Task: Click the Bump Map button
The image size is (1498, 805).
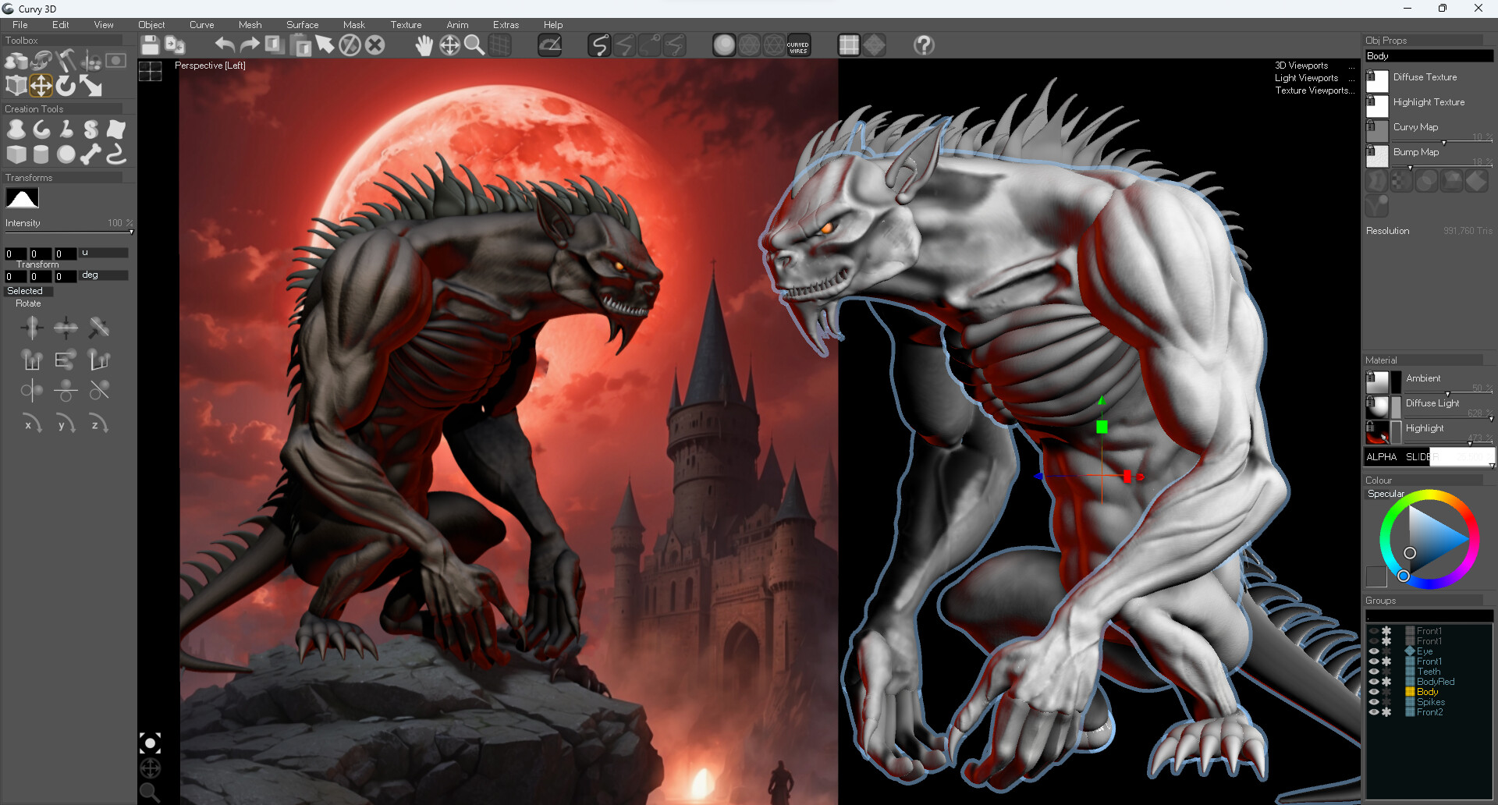Action: click(x=1415, y=152)
